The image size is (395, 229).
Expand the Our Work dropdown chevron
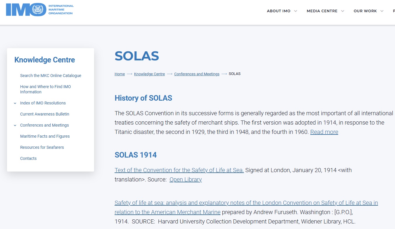coord(382,11)
